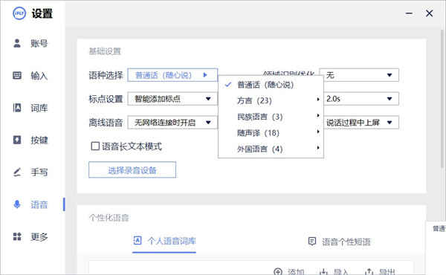Open the 更多 grid icon
446x275 pixels.
pos(17,236)
